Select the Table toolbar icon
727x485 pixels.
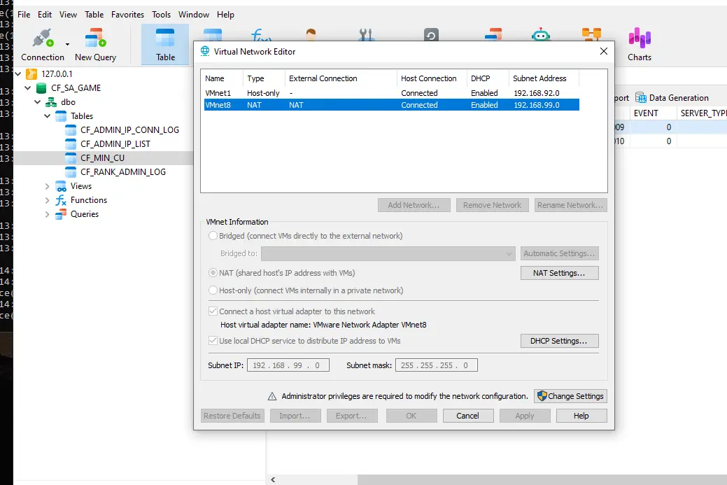[x=165, y=38]
